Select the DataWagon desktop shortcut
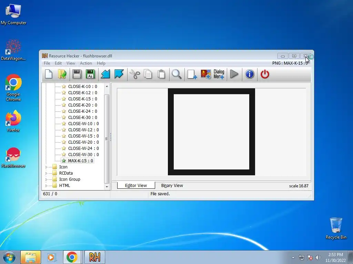Screen dimensions: 353x264 13,50
